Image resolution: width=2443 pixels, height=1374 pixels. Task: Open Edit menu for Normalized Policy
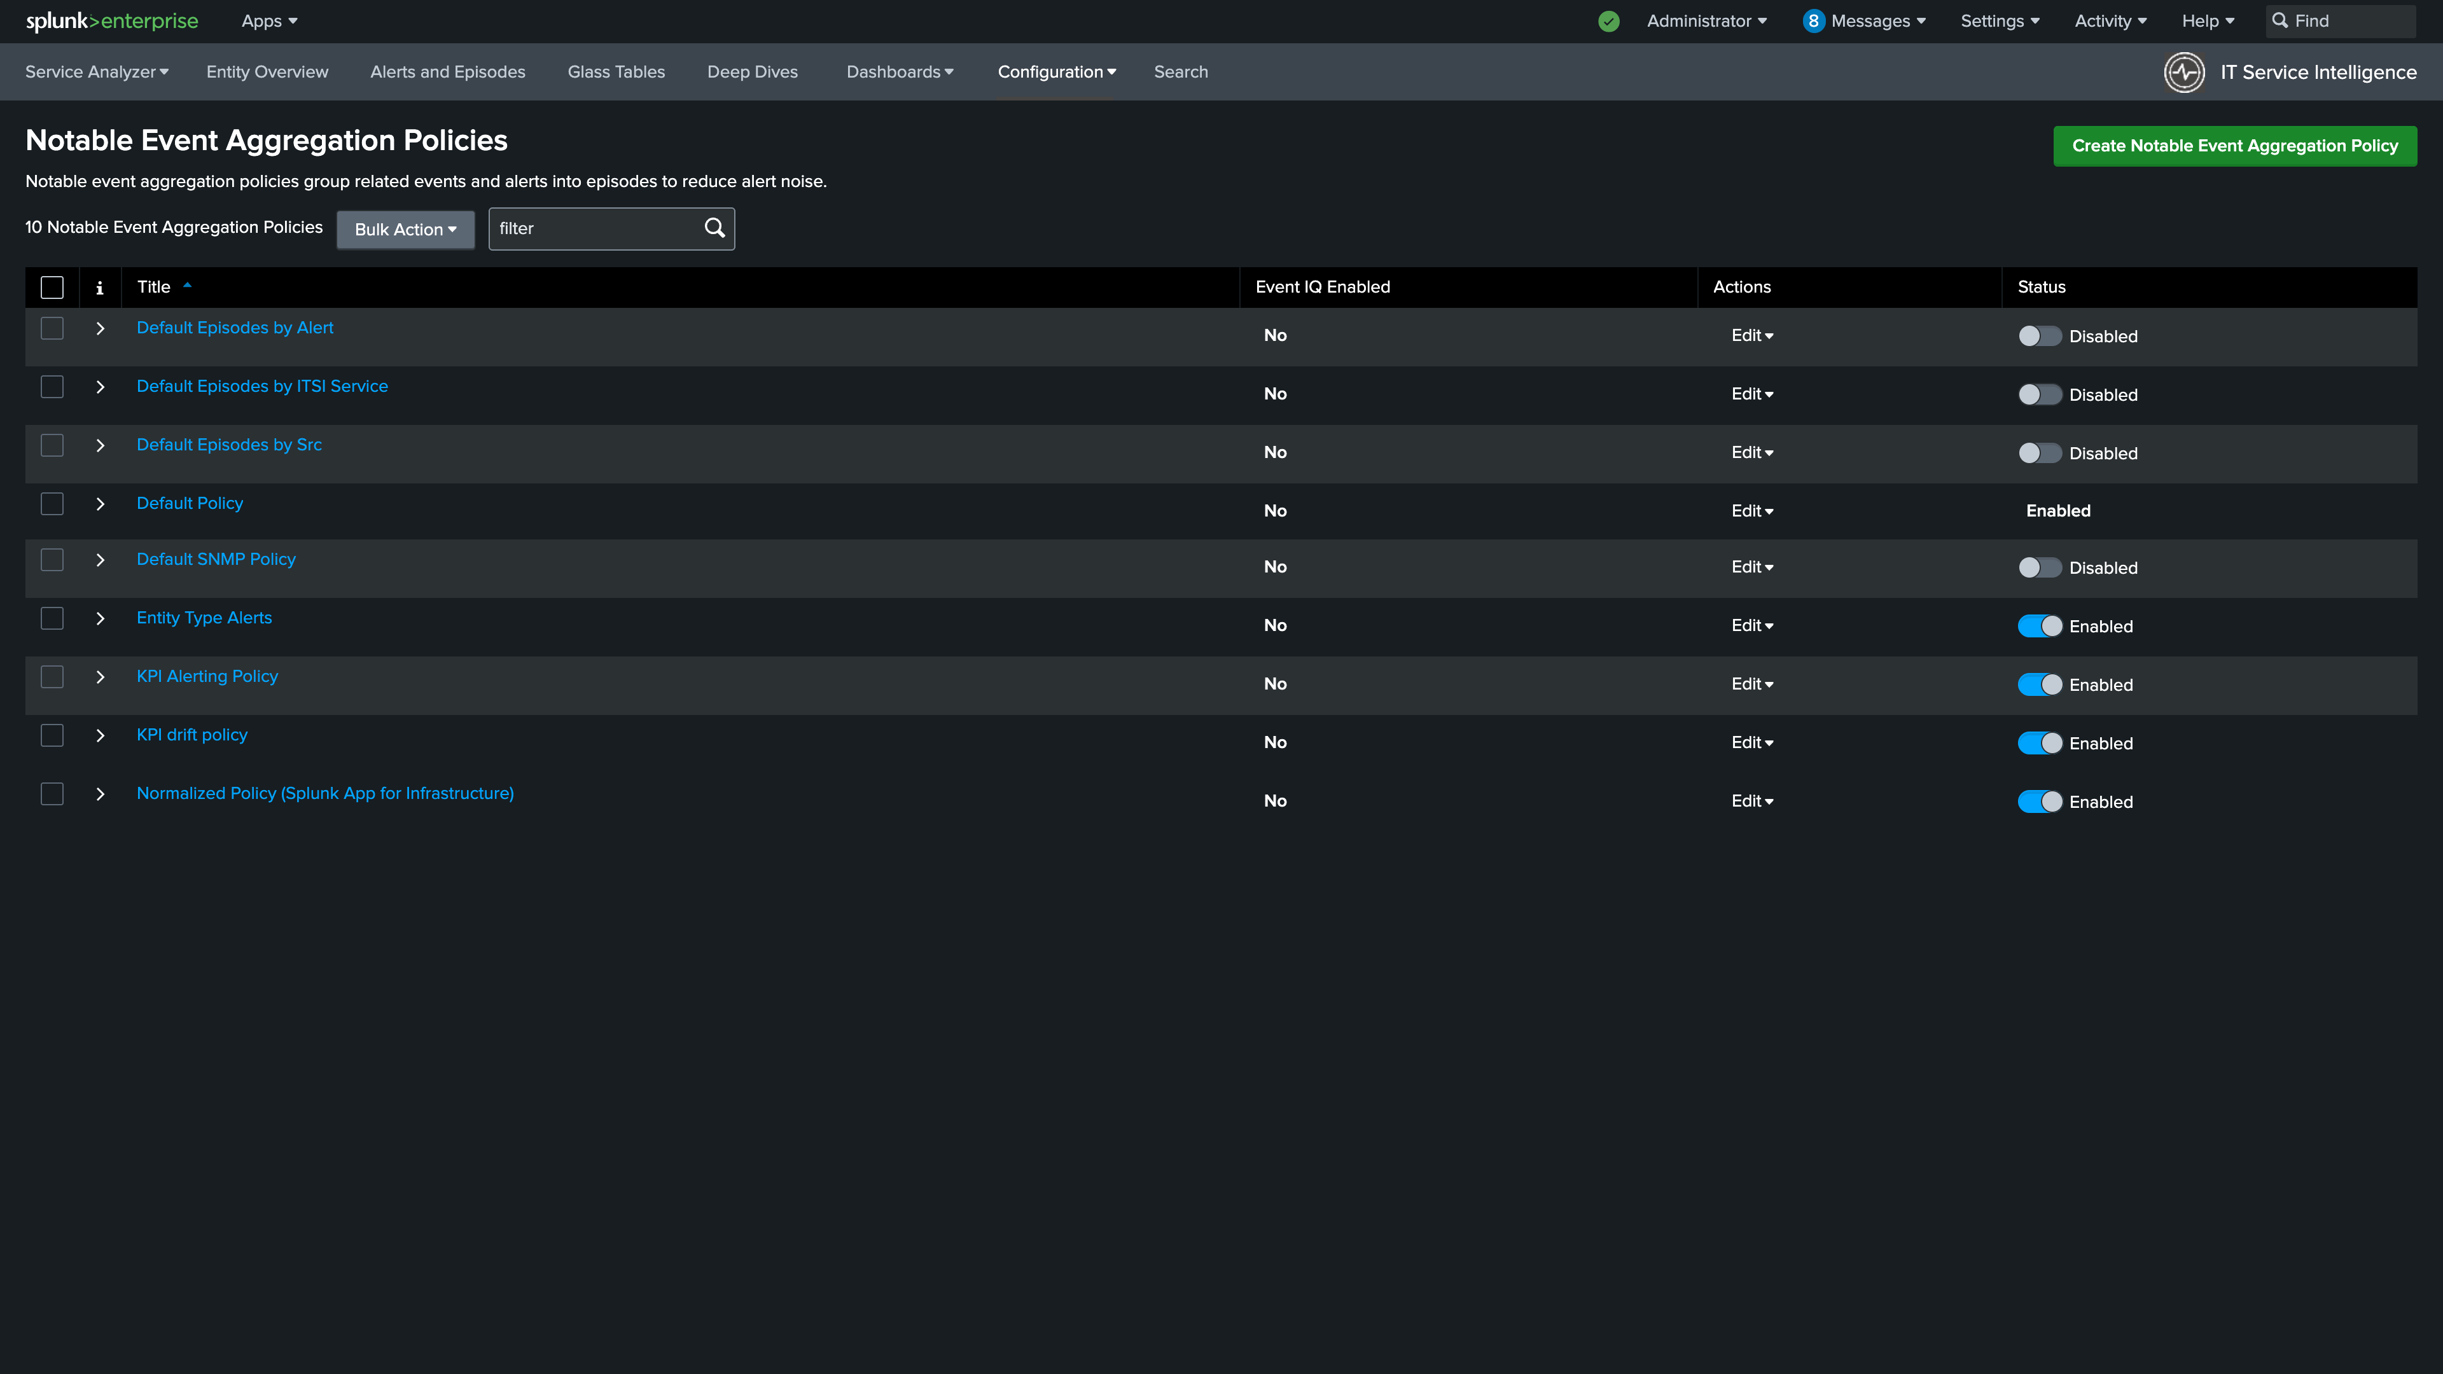pyautogui.click(x=1751, y=801)
